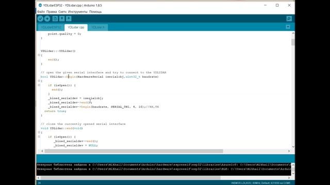The image size is (330, 185).
Task: Switch to the YDLidar.h tab
Action: pyautogui.click(x=98, y=27)
